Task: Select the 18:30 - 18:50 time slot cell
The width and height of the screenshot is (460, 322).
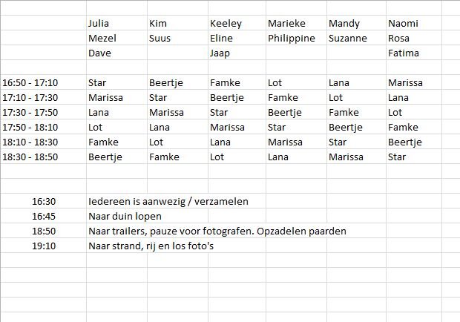Action: (x=44, y=157)
